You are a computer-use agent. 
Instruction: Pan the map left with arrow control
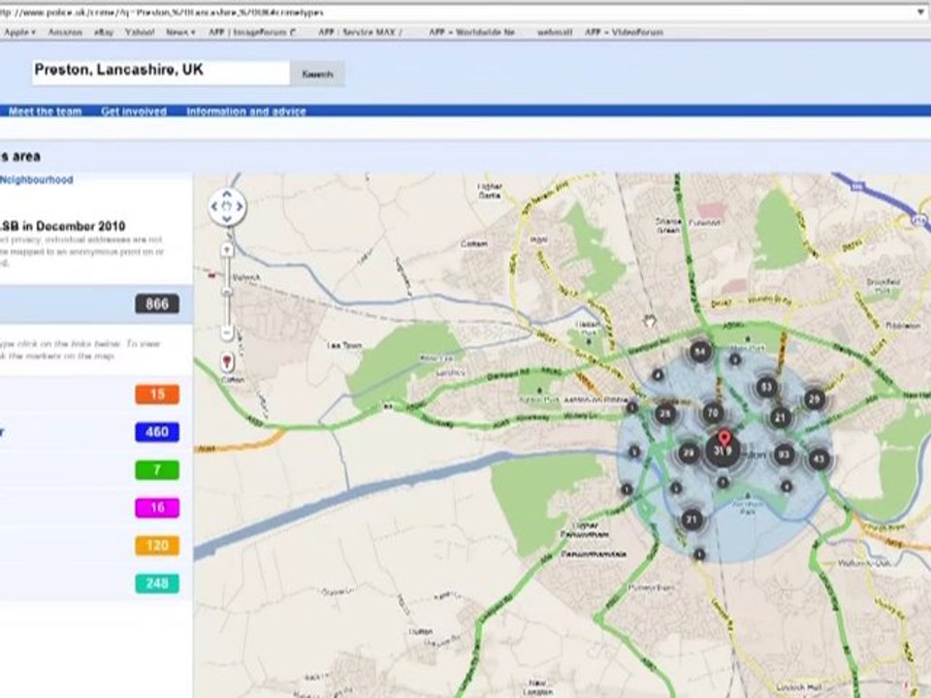214,206
